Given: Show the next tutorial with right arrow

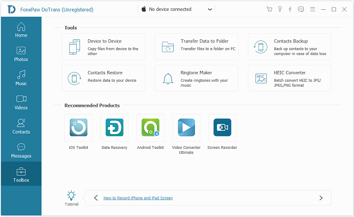Looking at the screenshot, I should tap(321, 198).
